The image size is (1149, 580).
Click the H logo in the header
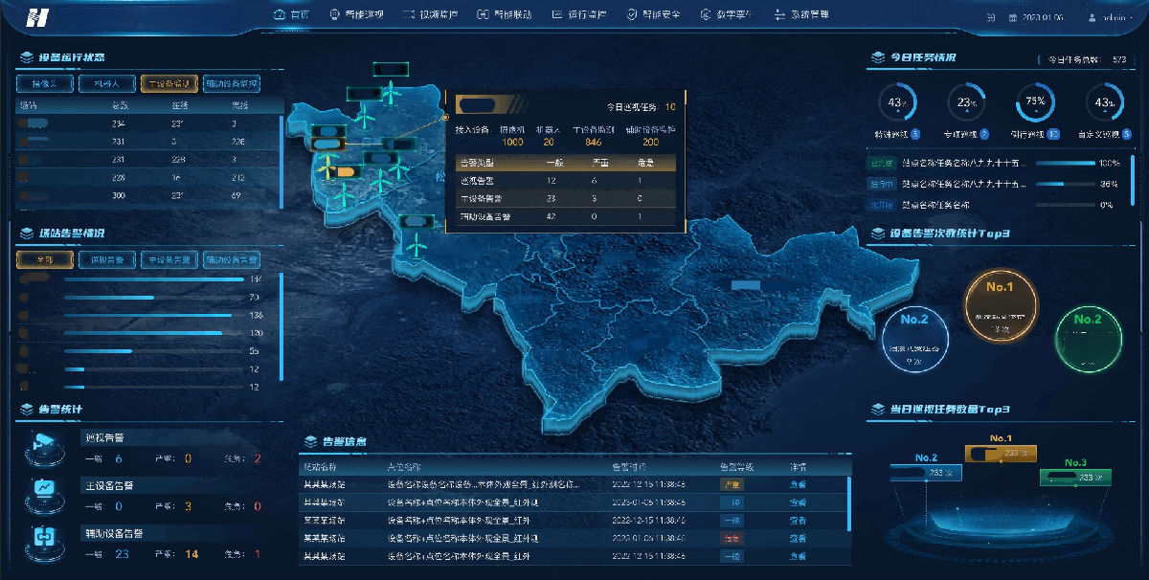pyautogui.click(x=37, y=16)
